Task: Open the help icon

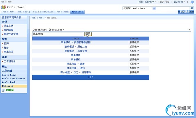Action: click(192, 2)
